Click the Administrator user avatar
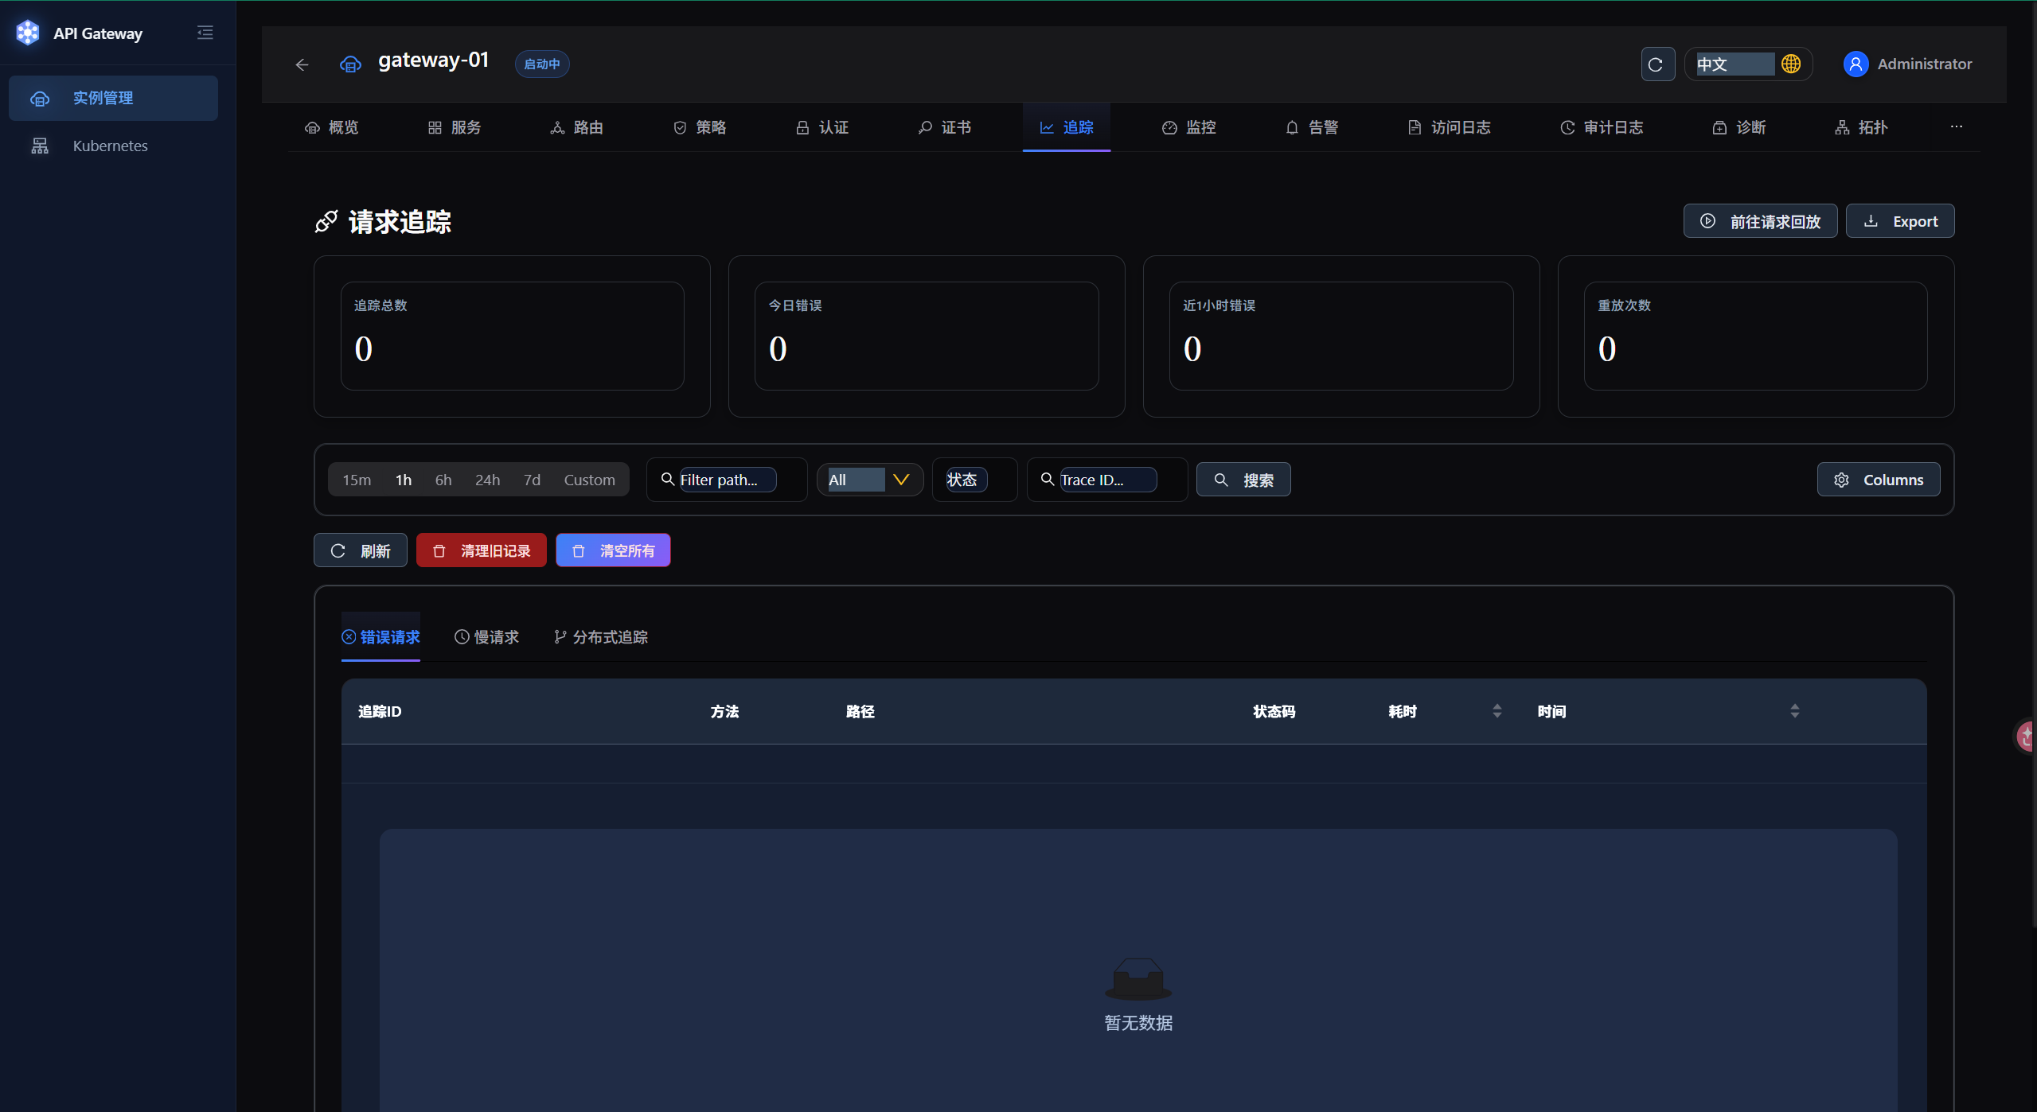The height and width of the screenshot is (1112, 2037). point(1856,64)
